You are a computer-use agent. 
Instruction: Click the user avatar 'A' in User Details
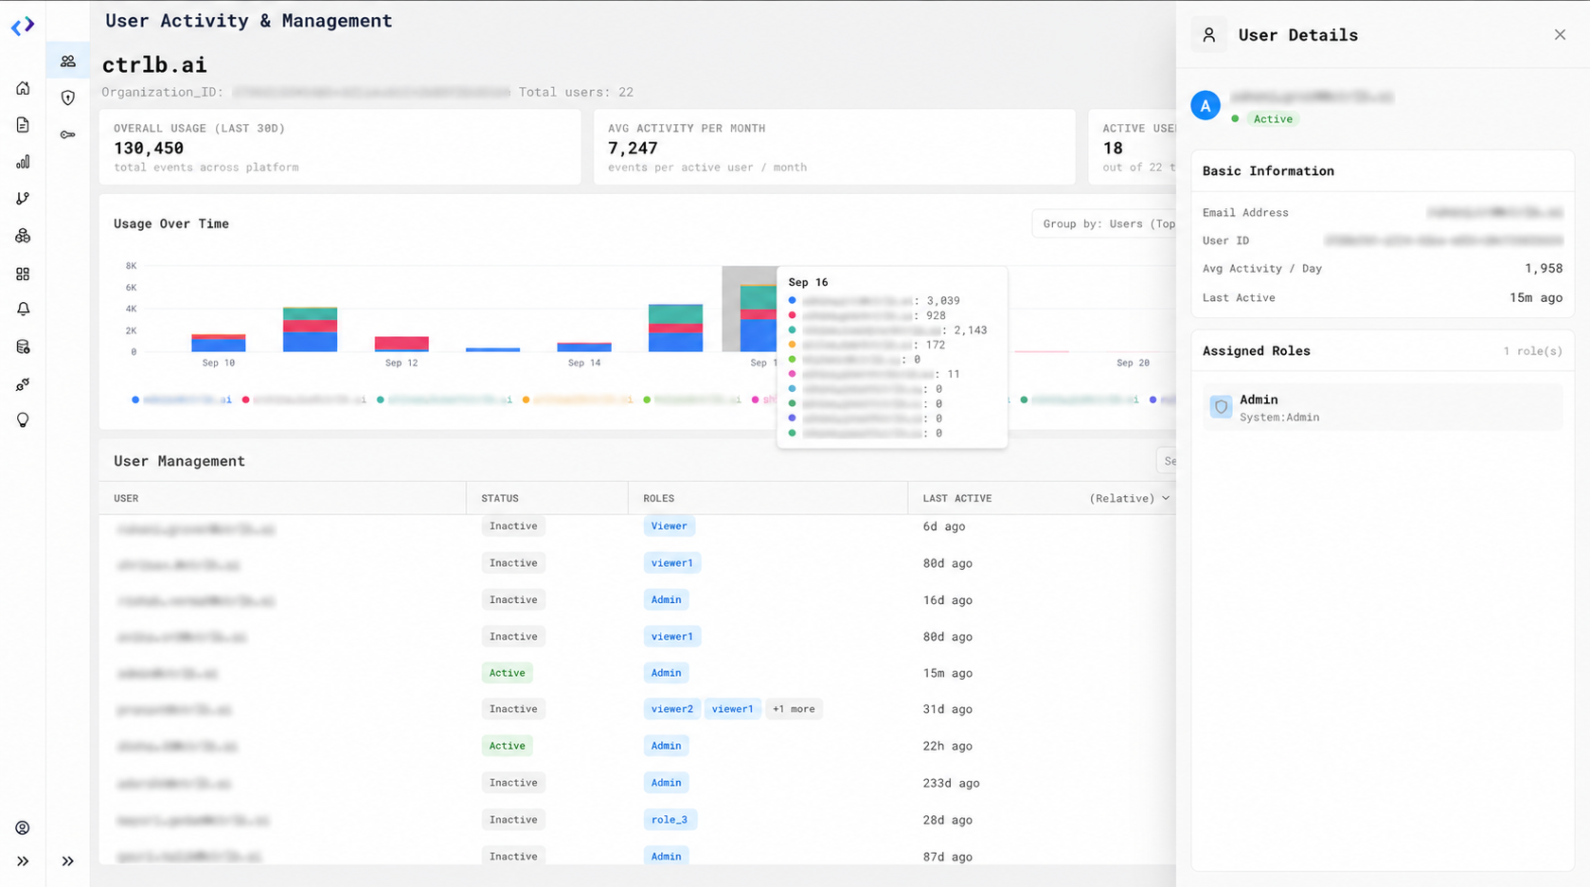pos(1206,106)
